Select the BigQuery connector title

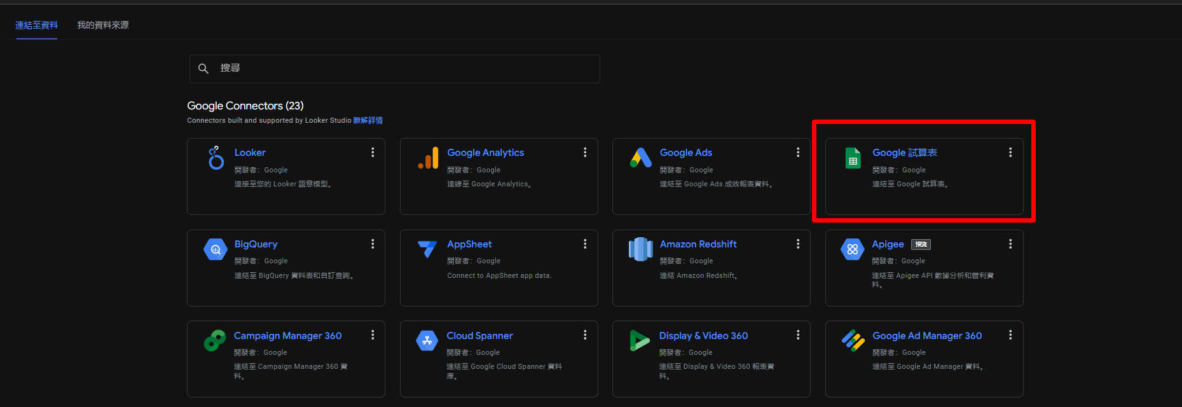tap(256, 244)
